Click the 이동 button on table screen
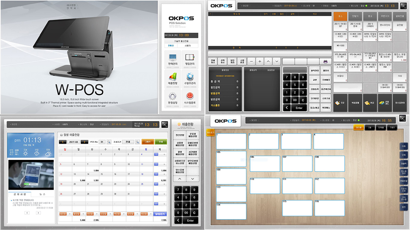Viewport: 410px width, 230px height. pos(404,146)
